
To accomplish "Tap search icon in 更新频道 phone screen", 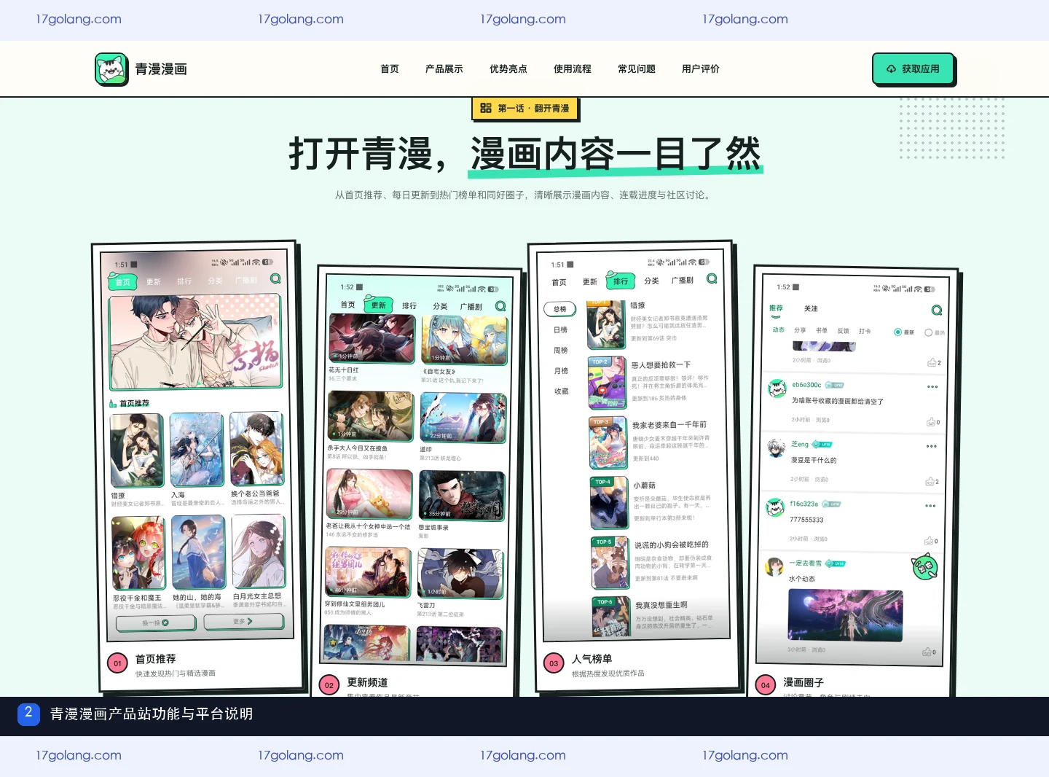I will (x=500, y=306).
